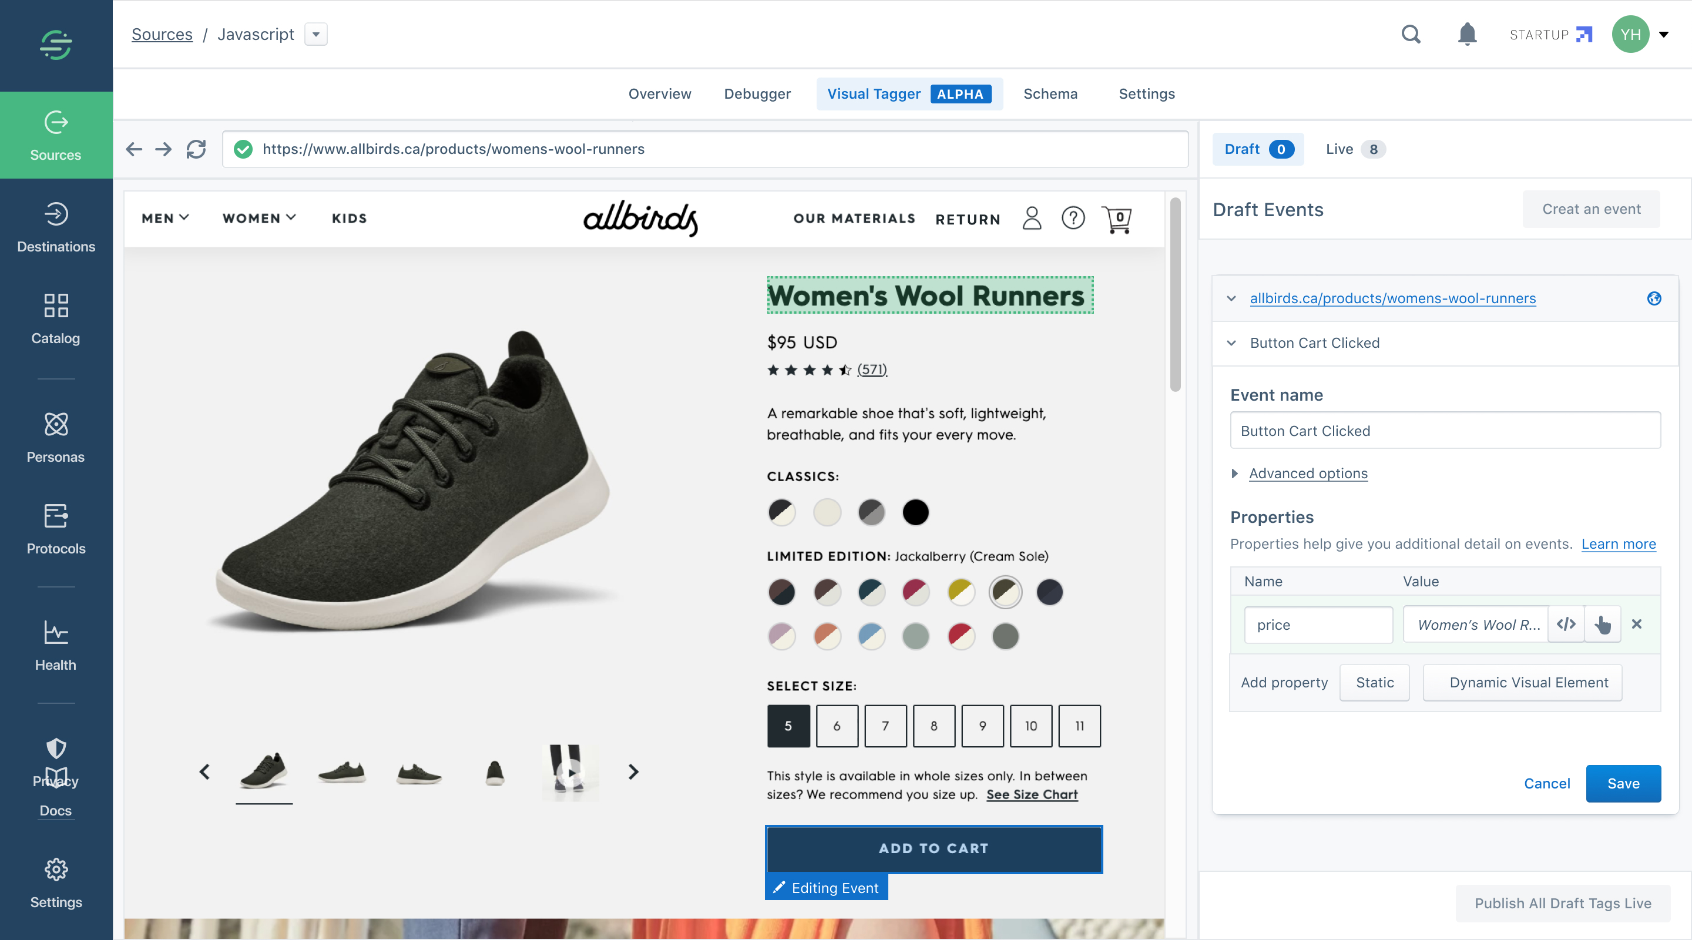Reload the embedded page
The width and height of the screenshot is (1692, 940).
click(196, 149)
